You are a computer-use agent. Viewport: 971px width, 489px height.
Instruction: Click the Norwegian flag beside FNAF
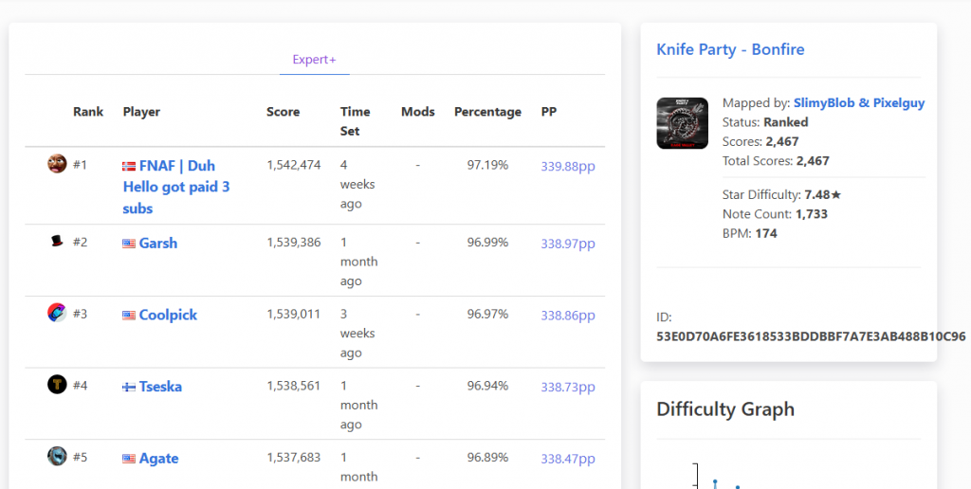tap(129, 167)
